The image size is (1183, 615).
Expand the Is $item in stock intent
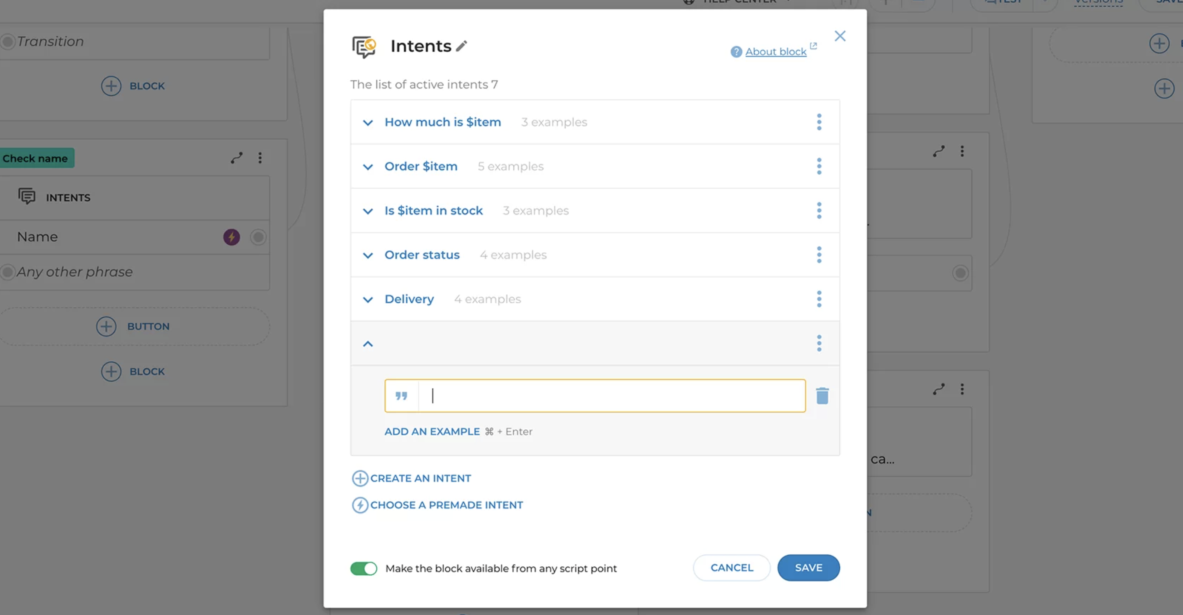pos(368,211)
